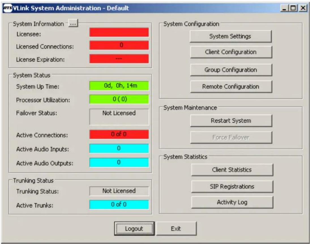Click the System Up Time value 0d, 0h, 14m
The image size is (310, 244).
click(x=119, y=86)
